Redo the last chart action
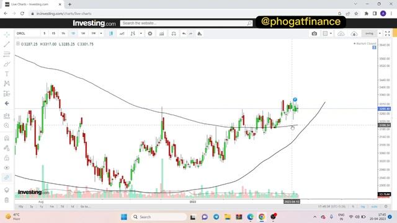Image resolution: width=397 pixels, height=223 pixels. (x=190, y=33)
